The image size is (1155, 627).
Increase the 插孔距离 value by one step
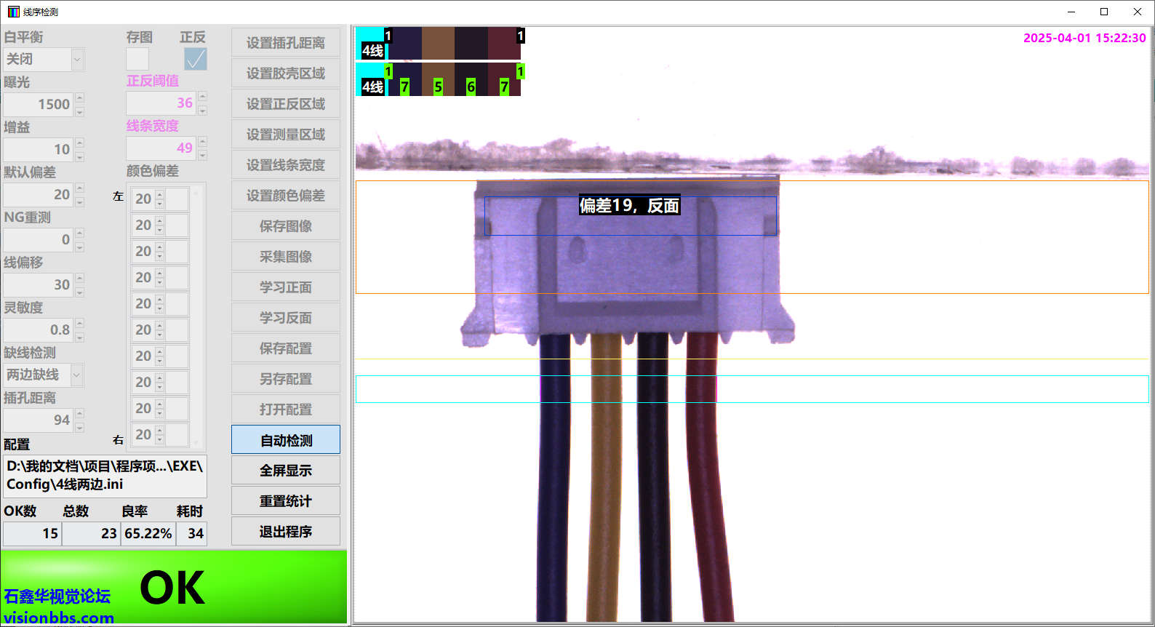coord(80,413)
